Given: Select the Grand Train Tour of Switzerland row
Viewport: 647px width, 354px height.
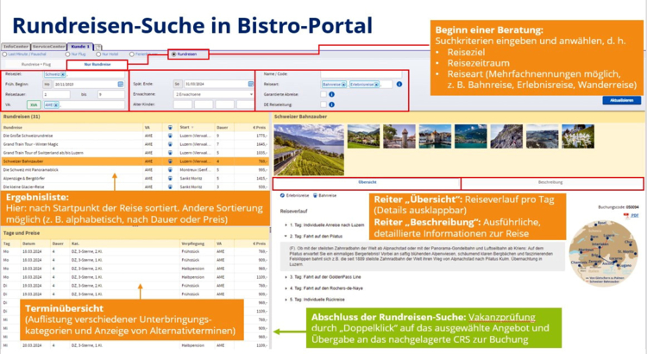Looking at the screenshot, I should pyautogui.click(x=135, y=153).
